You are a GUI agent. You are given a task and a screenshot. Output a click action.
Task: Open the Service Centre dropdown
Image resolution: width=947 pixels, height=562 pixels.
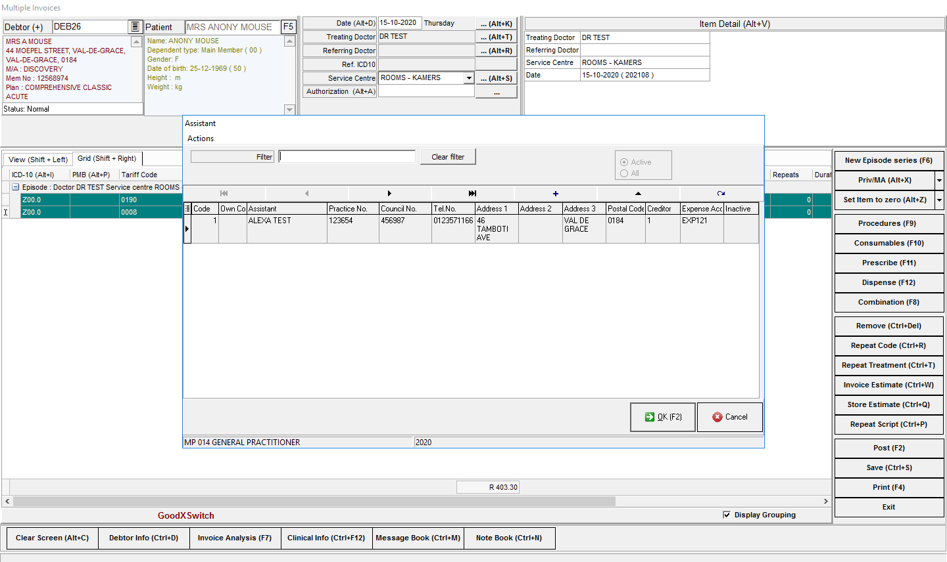click(469, 78)
